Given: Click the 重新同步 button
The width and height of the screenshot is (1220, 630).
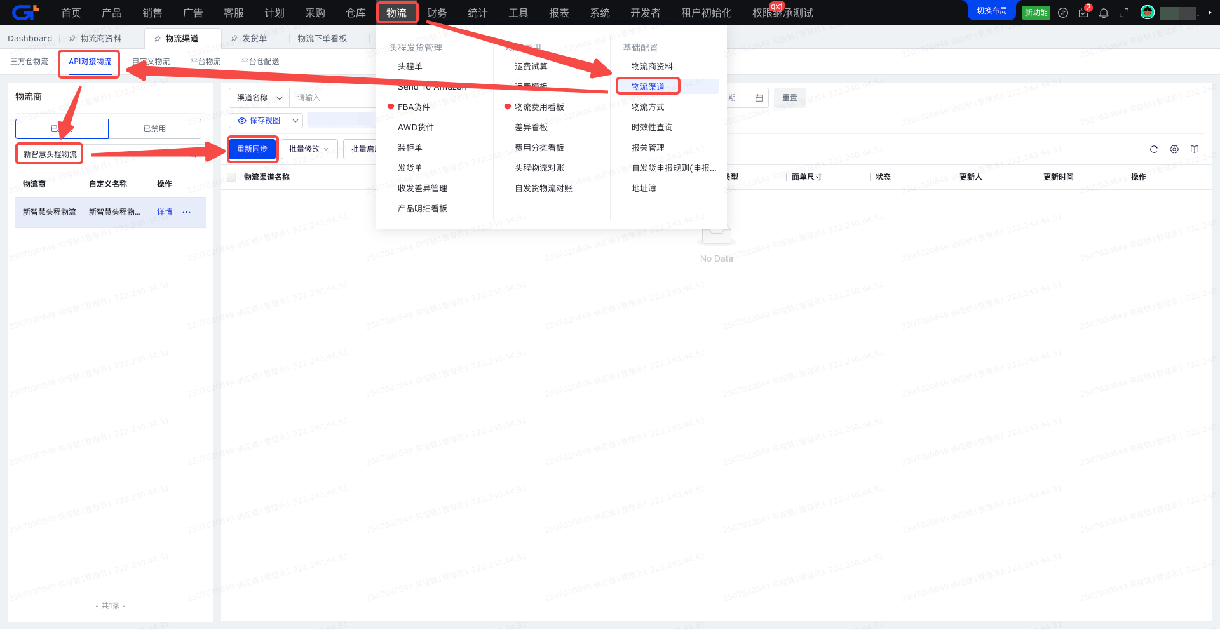Looking at the screenshot, I should coord(252,149).
